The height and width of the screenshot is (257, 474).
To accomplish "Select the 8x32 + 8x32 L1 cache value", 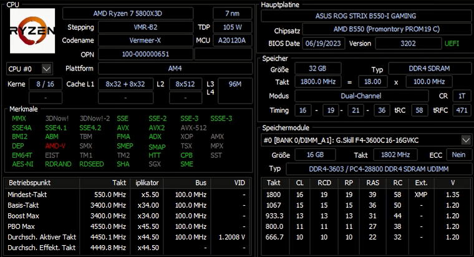I will pyautogui.click(x=125, y=84).
